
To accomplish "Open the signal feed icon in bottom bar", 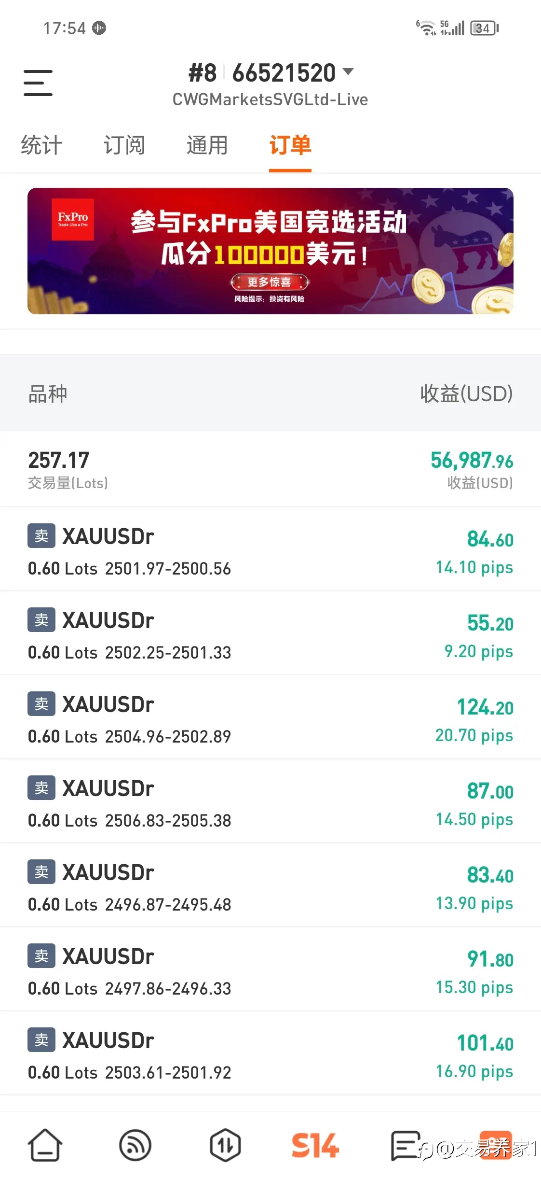I will click(135, 1145).
